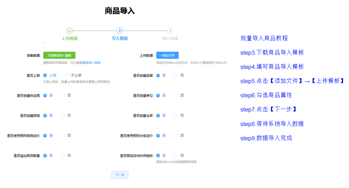Click the 勾选上架后 hint text
The height and width of the screenshot is (188, 349).
tap(77, 82)
